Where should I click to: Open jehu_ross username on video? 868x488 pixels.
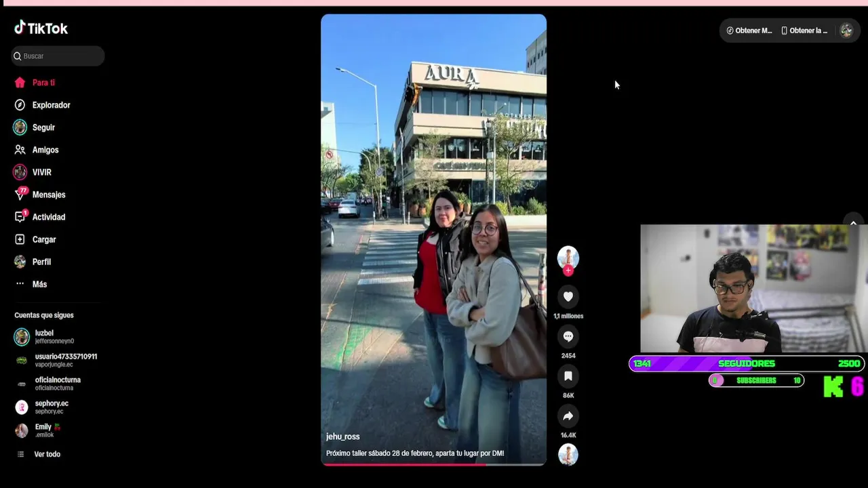click(342, 436)
